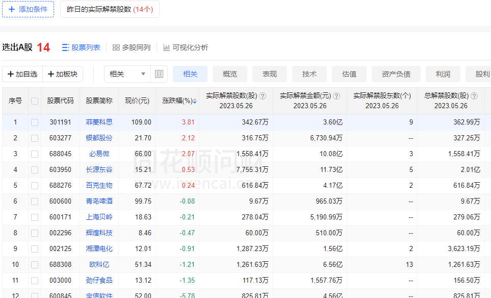Click the 股票列表 list icon
This screenshot has height=298, width=491.
point(65,47)
